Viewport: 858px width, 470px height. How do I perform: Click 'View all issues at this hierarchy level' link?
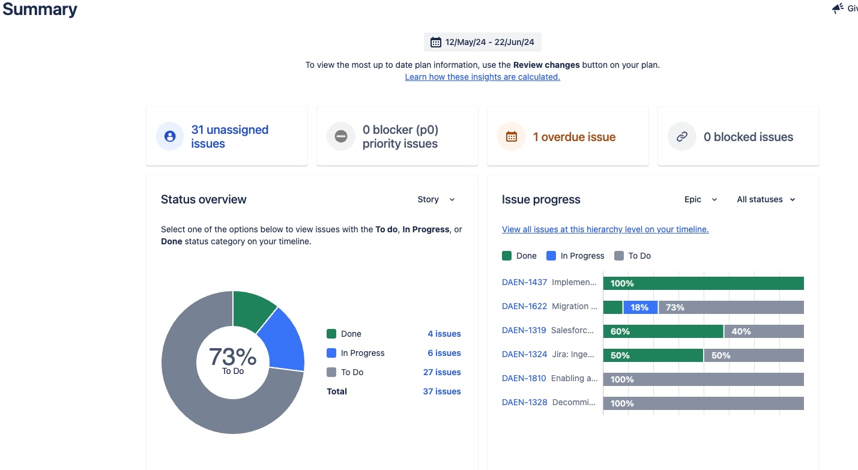pos(605,229)
